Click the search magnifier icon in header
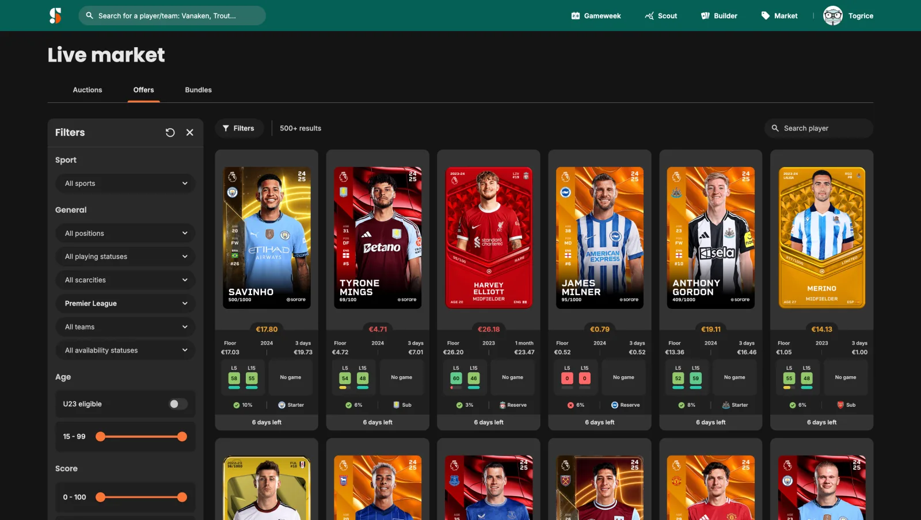921x520 pixels. (x=89, y=16)
